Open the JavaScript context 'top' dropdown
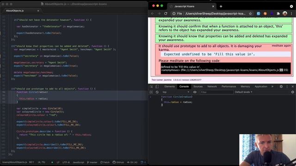 pos(175,92)
